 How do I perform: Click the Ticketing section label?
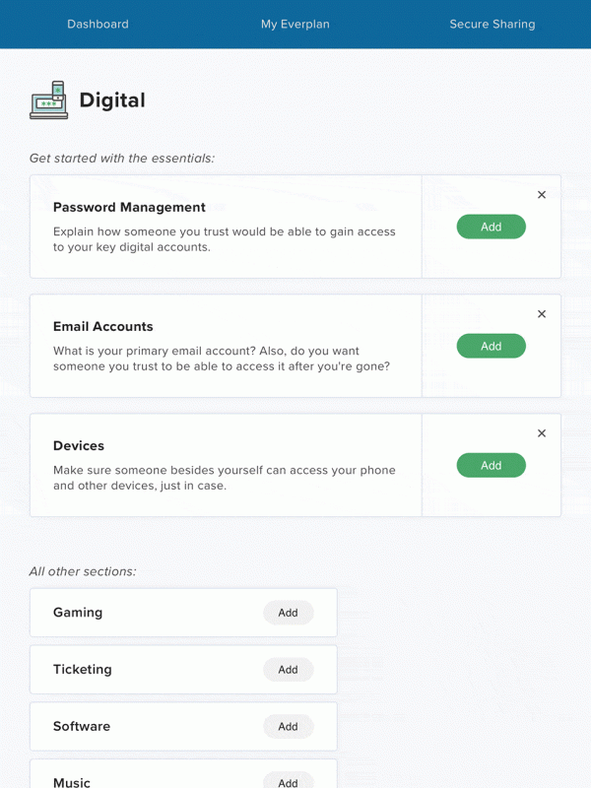[x=83, y=670]
